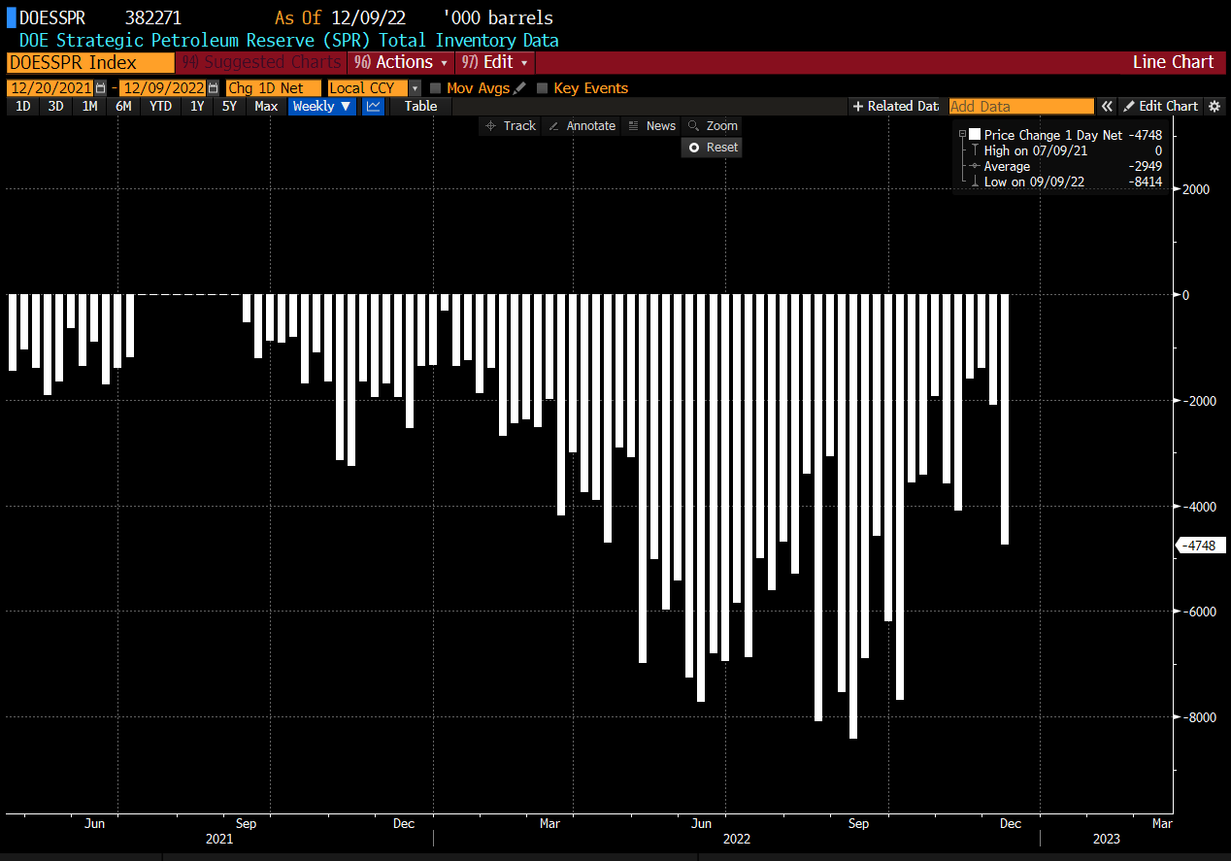Click the Chg 1D Net field

point(273,87)
